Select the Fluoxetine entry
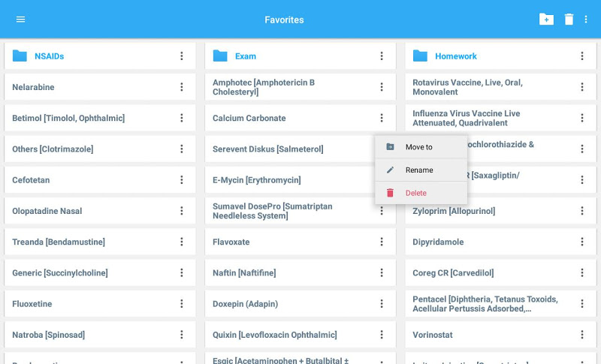Screen dimensions: 601x364 [x=100, y=304]
